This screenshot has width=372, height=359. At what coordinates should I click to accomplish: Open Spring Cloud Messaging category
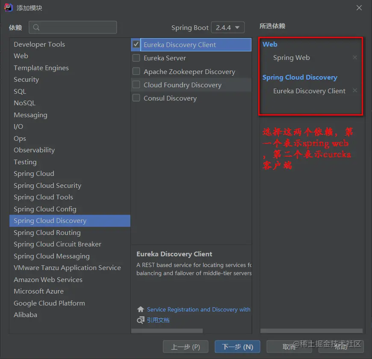[x=70, y=256]
